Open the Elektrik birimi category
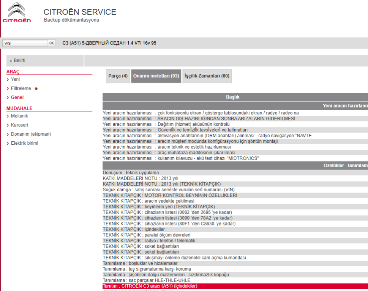Image resolution: width=368 pixels, height=291 pixels. pos(24,143)
